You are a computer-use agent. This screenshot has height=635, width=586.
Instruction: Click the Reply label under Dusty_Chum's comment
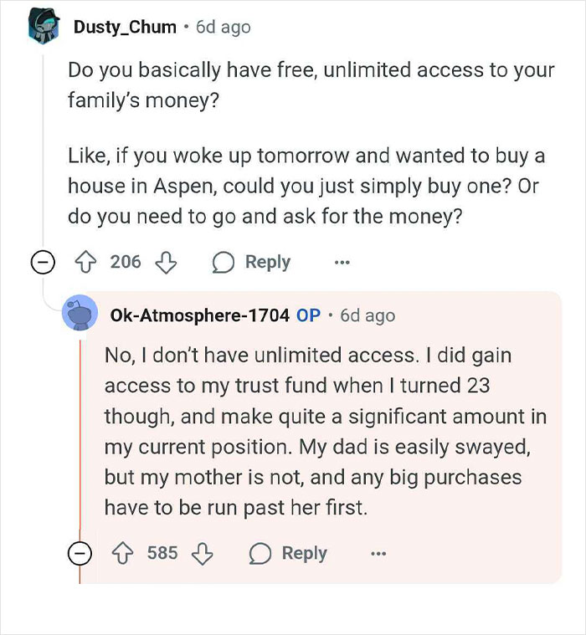point(267,262)
